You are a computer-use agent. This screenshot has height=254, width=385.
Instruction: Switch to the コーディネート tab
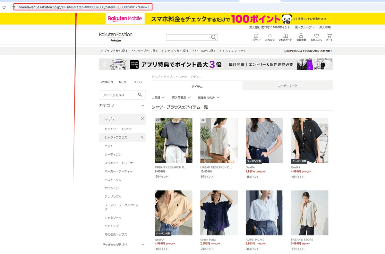[288, 86]
